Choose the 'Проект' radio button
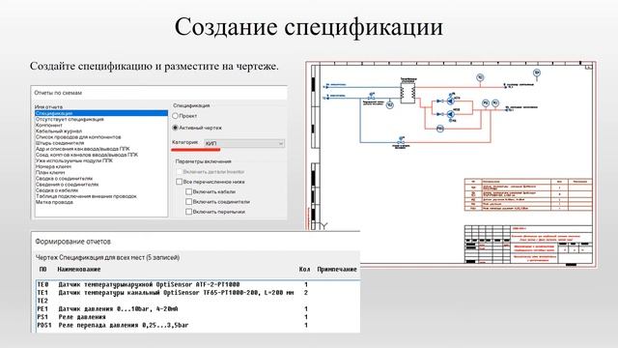Screen dimensions: 618x348 coord(176,116)
